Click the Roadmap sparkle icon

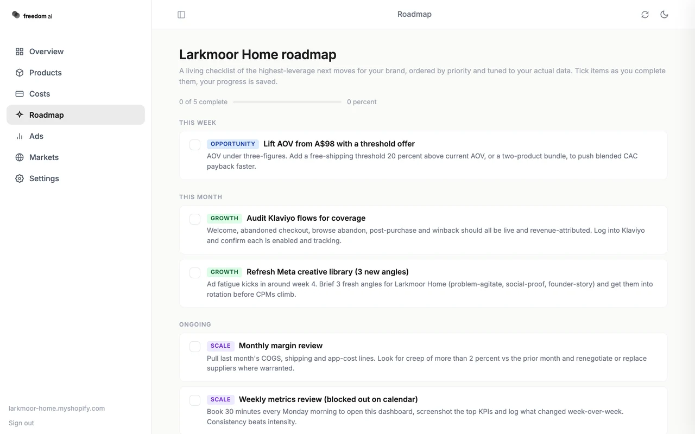point(20,115)
